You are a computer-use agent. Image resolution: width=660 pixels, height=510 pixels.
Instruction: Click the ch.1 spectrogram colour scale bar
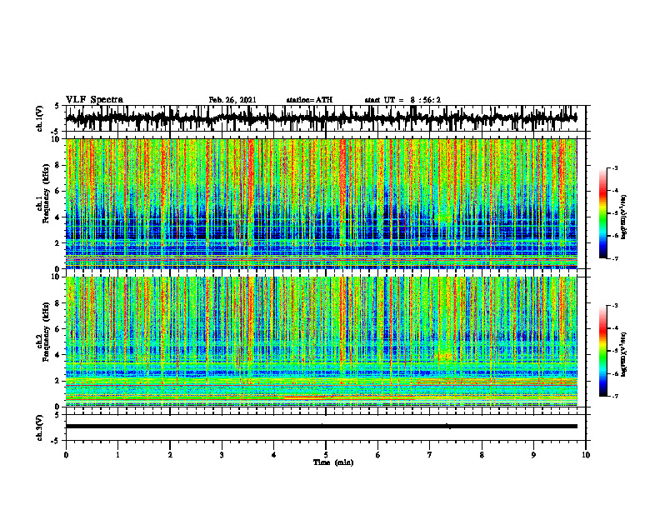coord(602,213)
